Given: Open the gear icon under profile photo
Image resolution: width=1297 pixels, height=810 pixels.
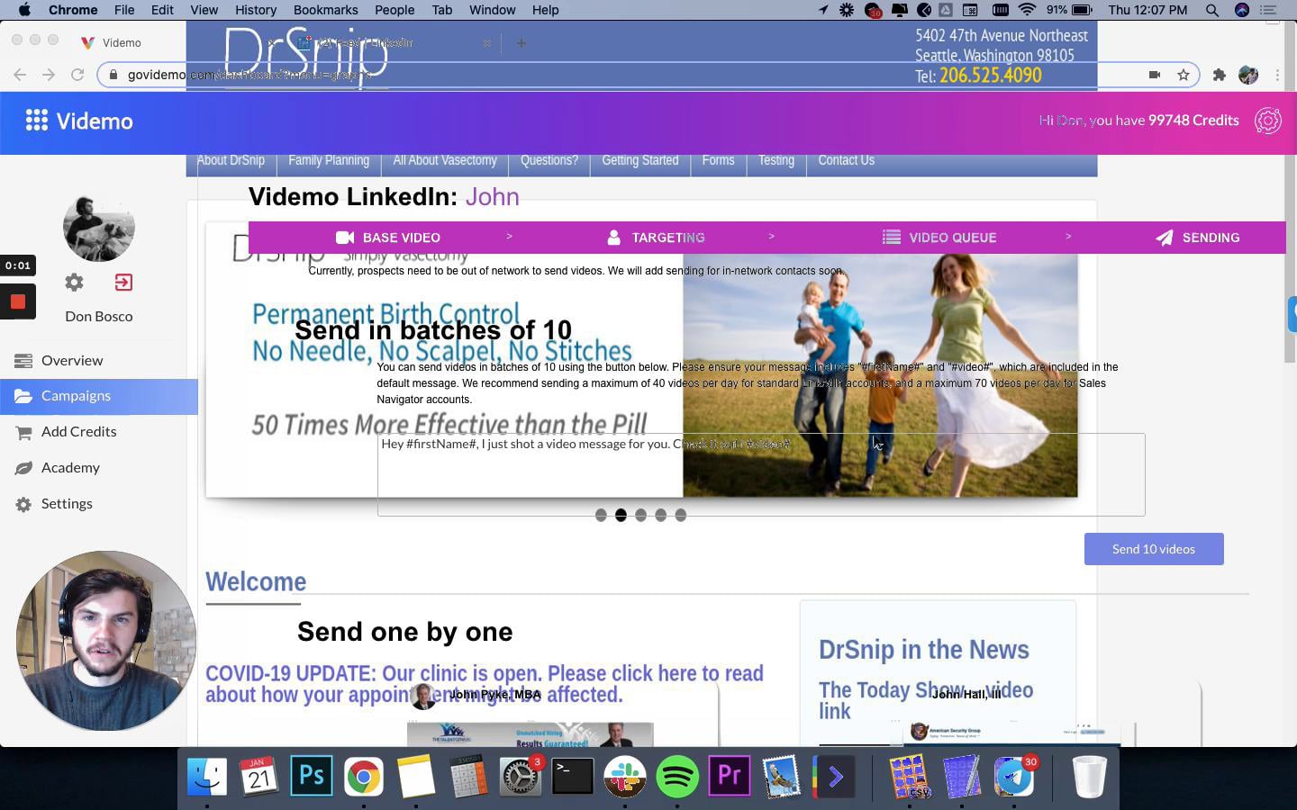Looking at the screenshot, I should [x=74, y=283].
